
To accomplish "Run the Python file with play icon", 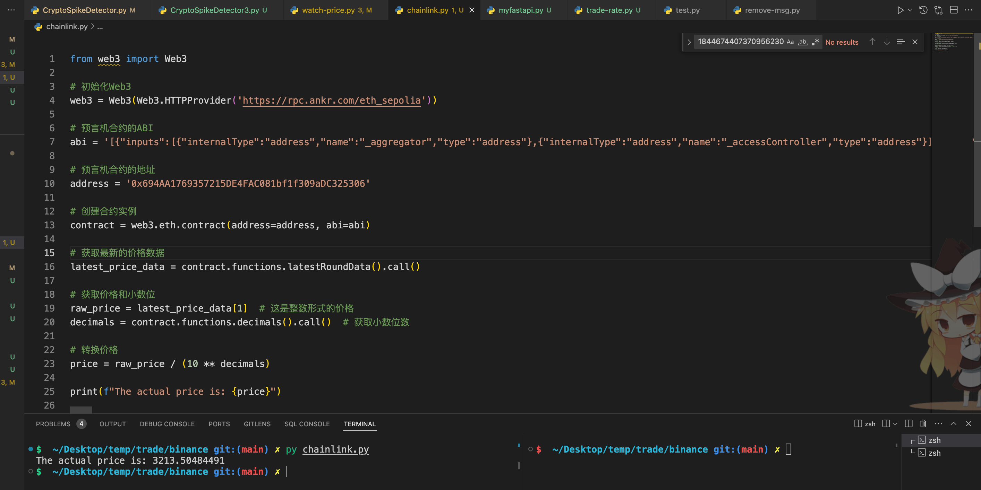I will (x=900, y=10).
